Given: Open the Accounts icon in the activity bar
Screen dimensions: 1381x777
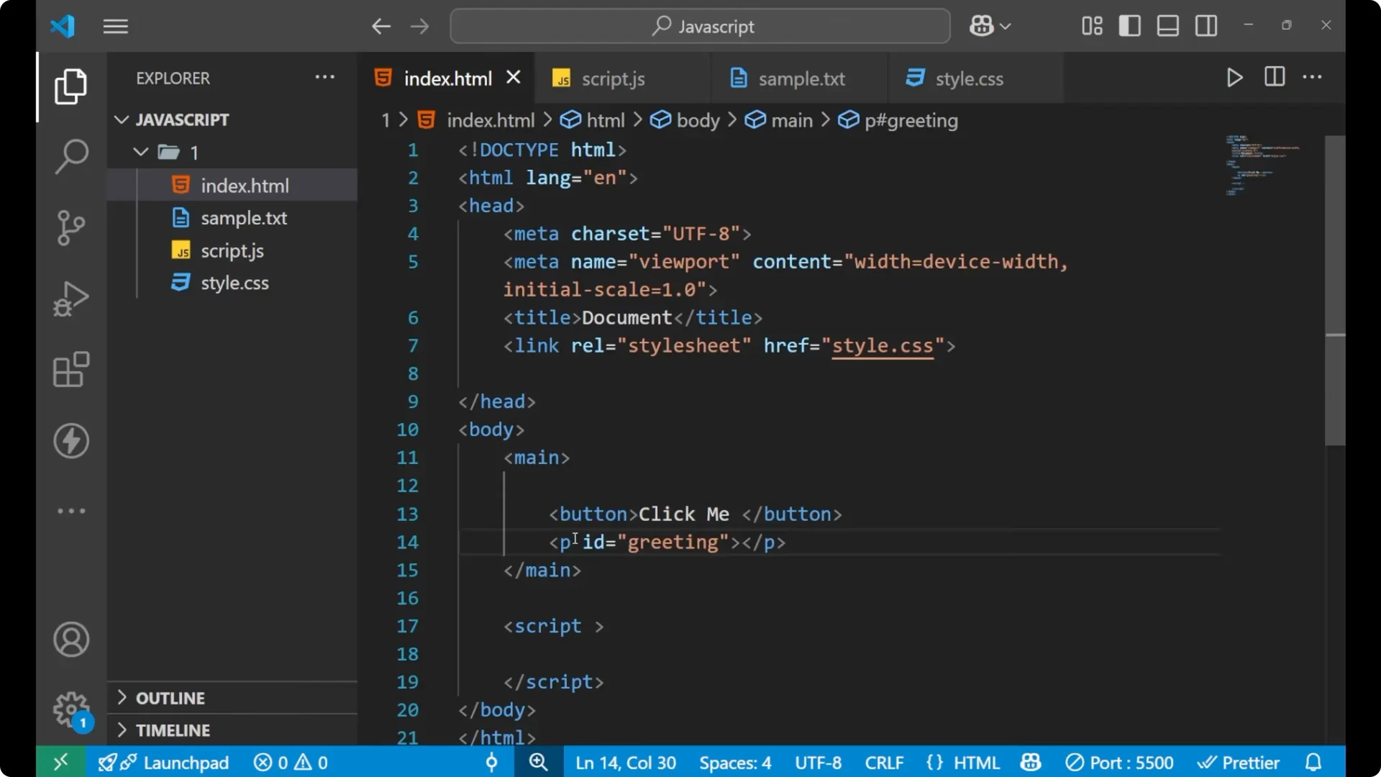Looking at the screenshot, I should (70, 640).
